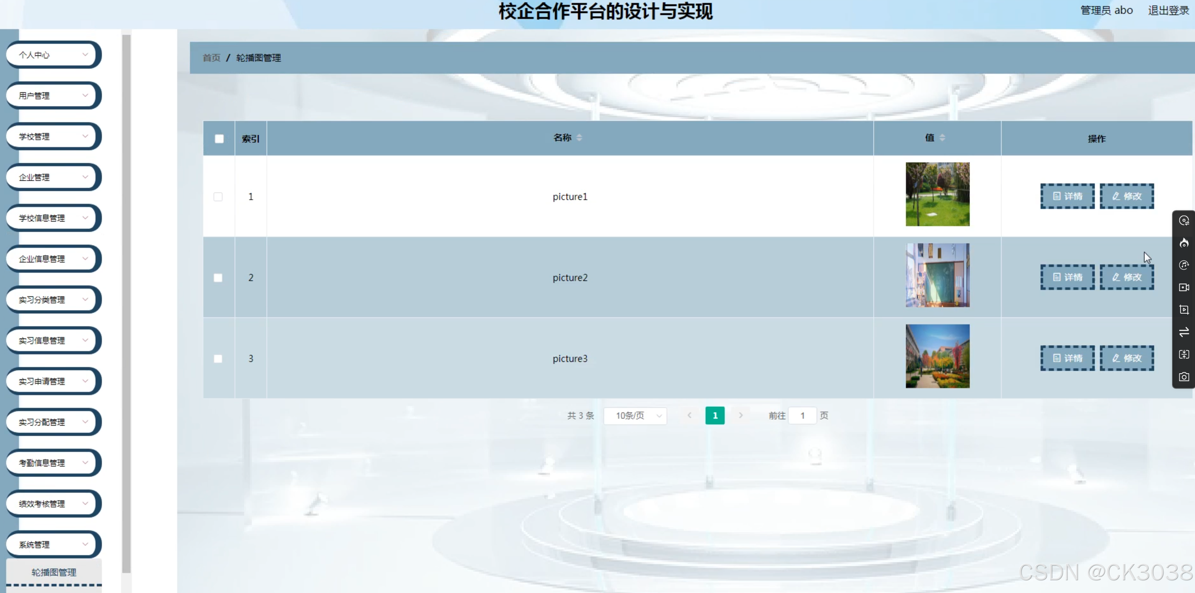This screenshot has height=593, width=1195.
Task: Click the sort arrows on 名称 column
Action: point(579,137)
